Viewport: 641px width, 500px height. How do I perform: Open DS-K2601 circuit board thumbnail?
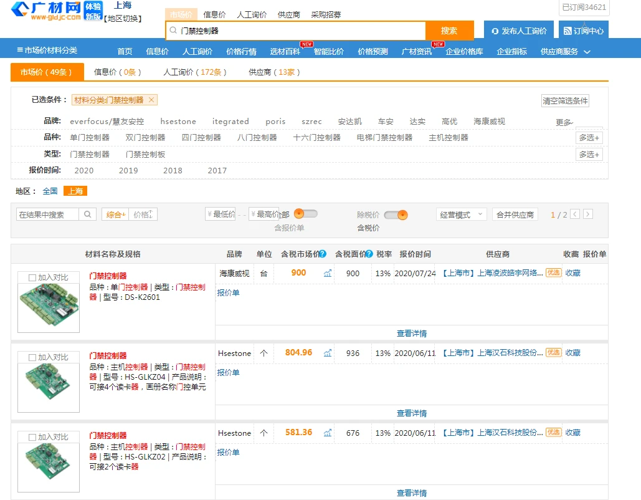[49, 305]
